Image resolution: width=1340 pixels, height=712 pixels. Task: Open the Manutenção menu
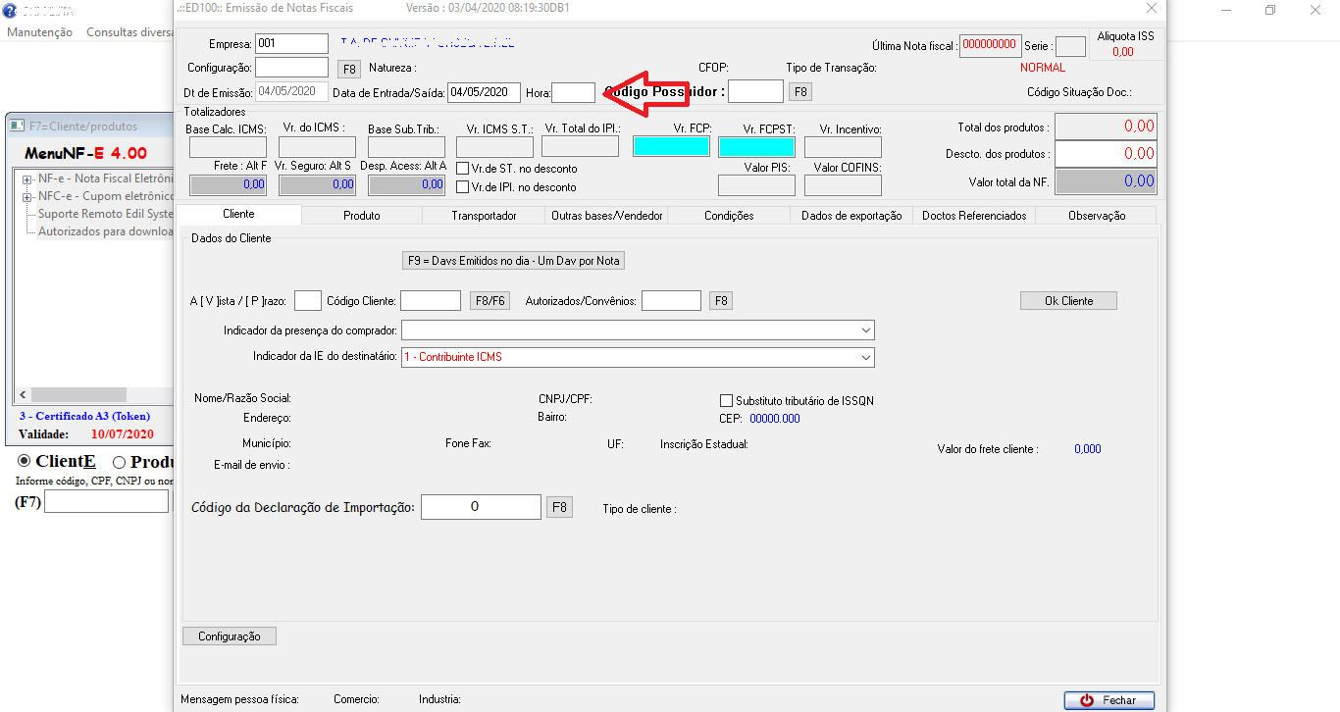[x=39, y=32]
